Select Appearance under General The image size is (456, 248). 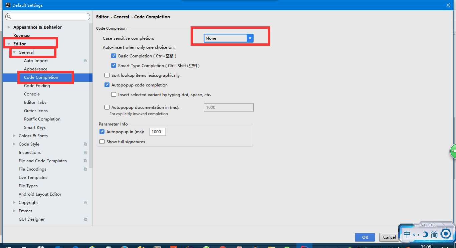[36, 69]
